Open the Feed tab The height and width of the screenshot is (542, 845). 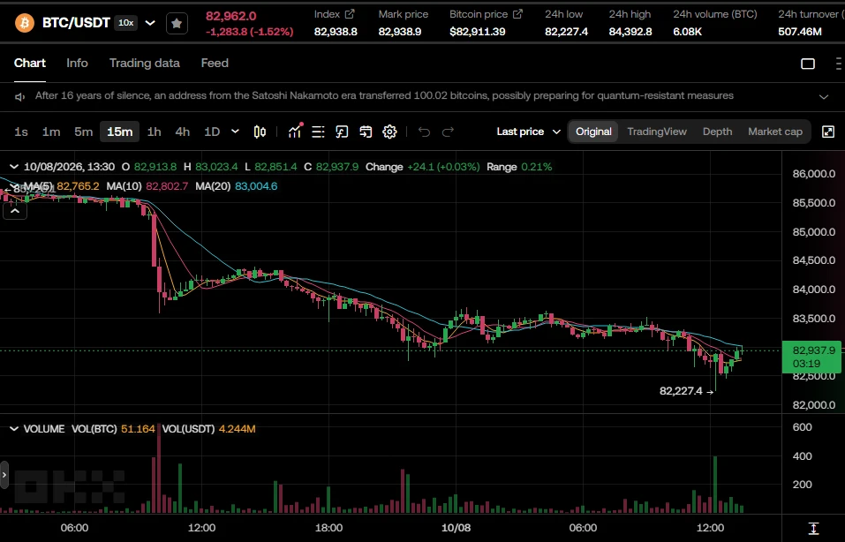pos(215,63)
